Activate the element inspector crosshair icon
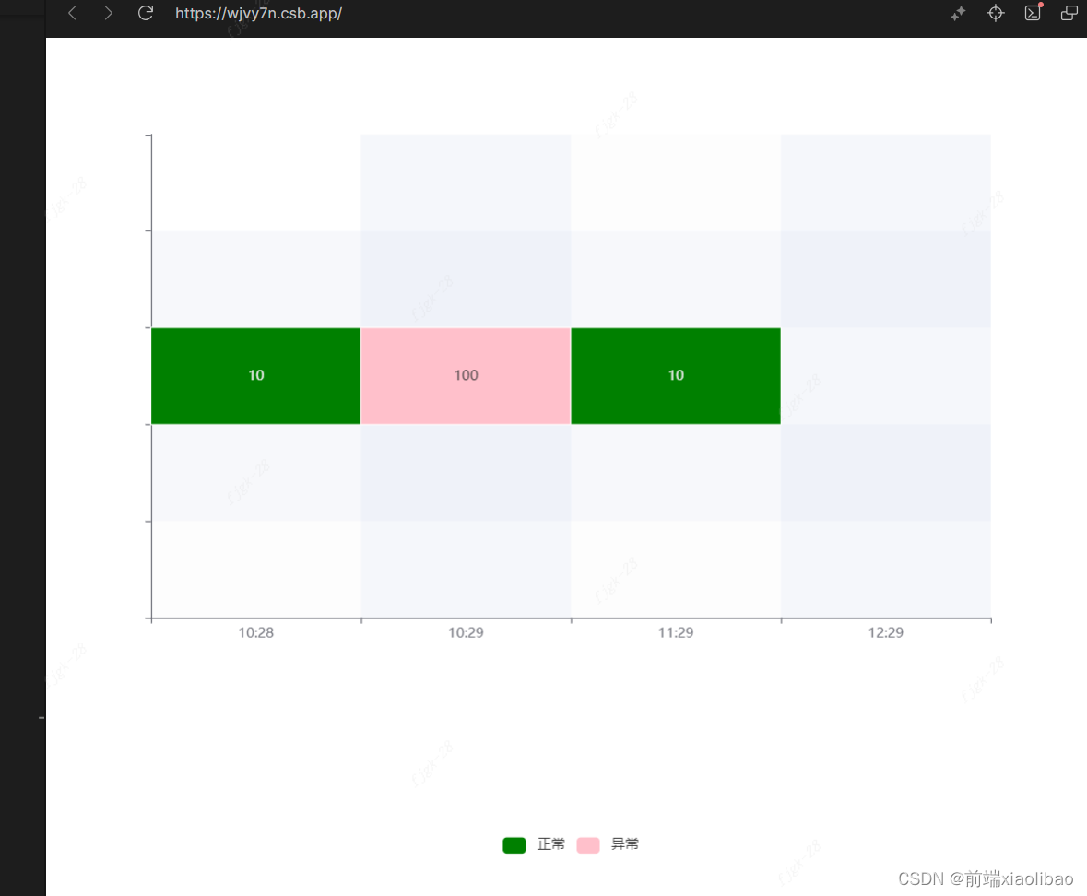Viewport: 1087px width, 896px height. pos(996,14)
